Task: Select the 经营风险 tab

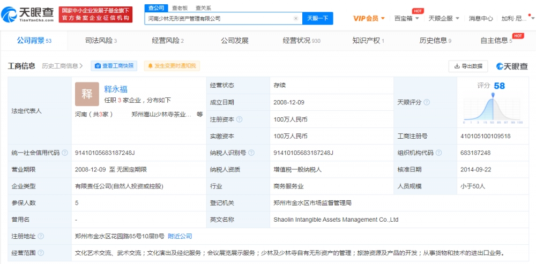Action: click(168, 41)
